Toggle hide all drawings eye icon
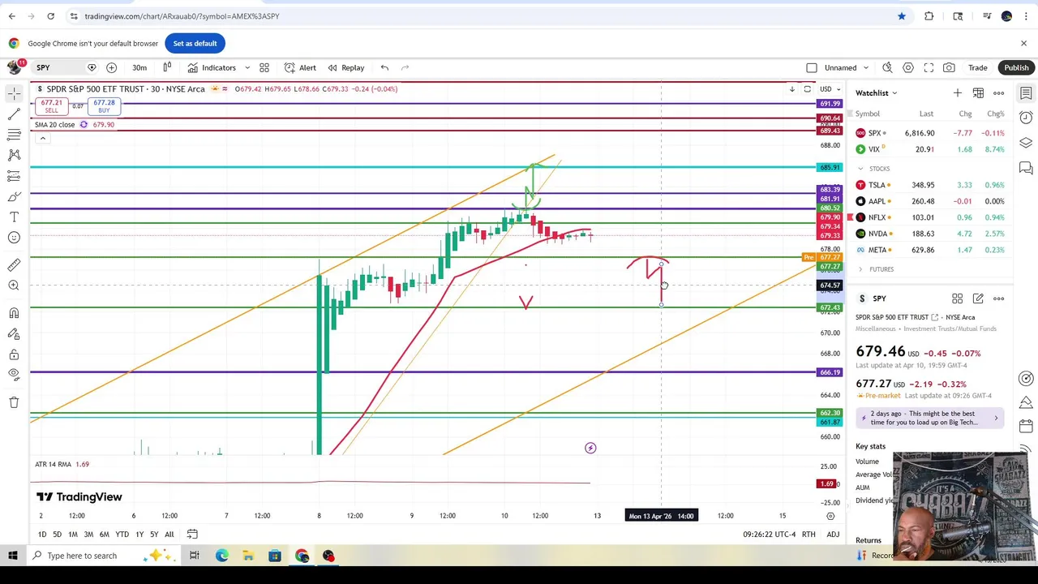This screenshot has height=584, width=1038. click(14, 375)
